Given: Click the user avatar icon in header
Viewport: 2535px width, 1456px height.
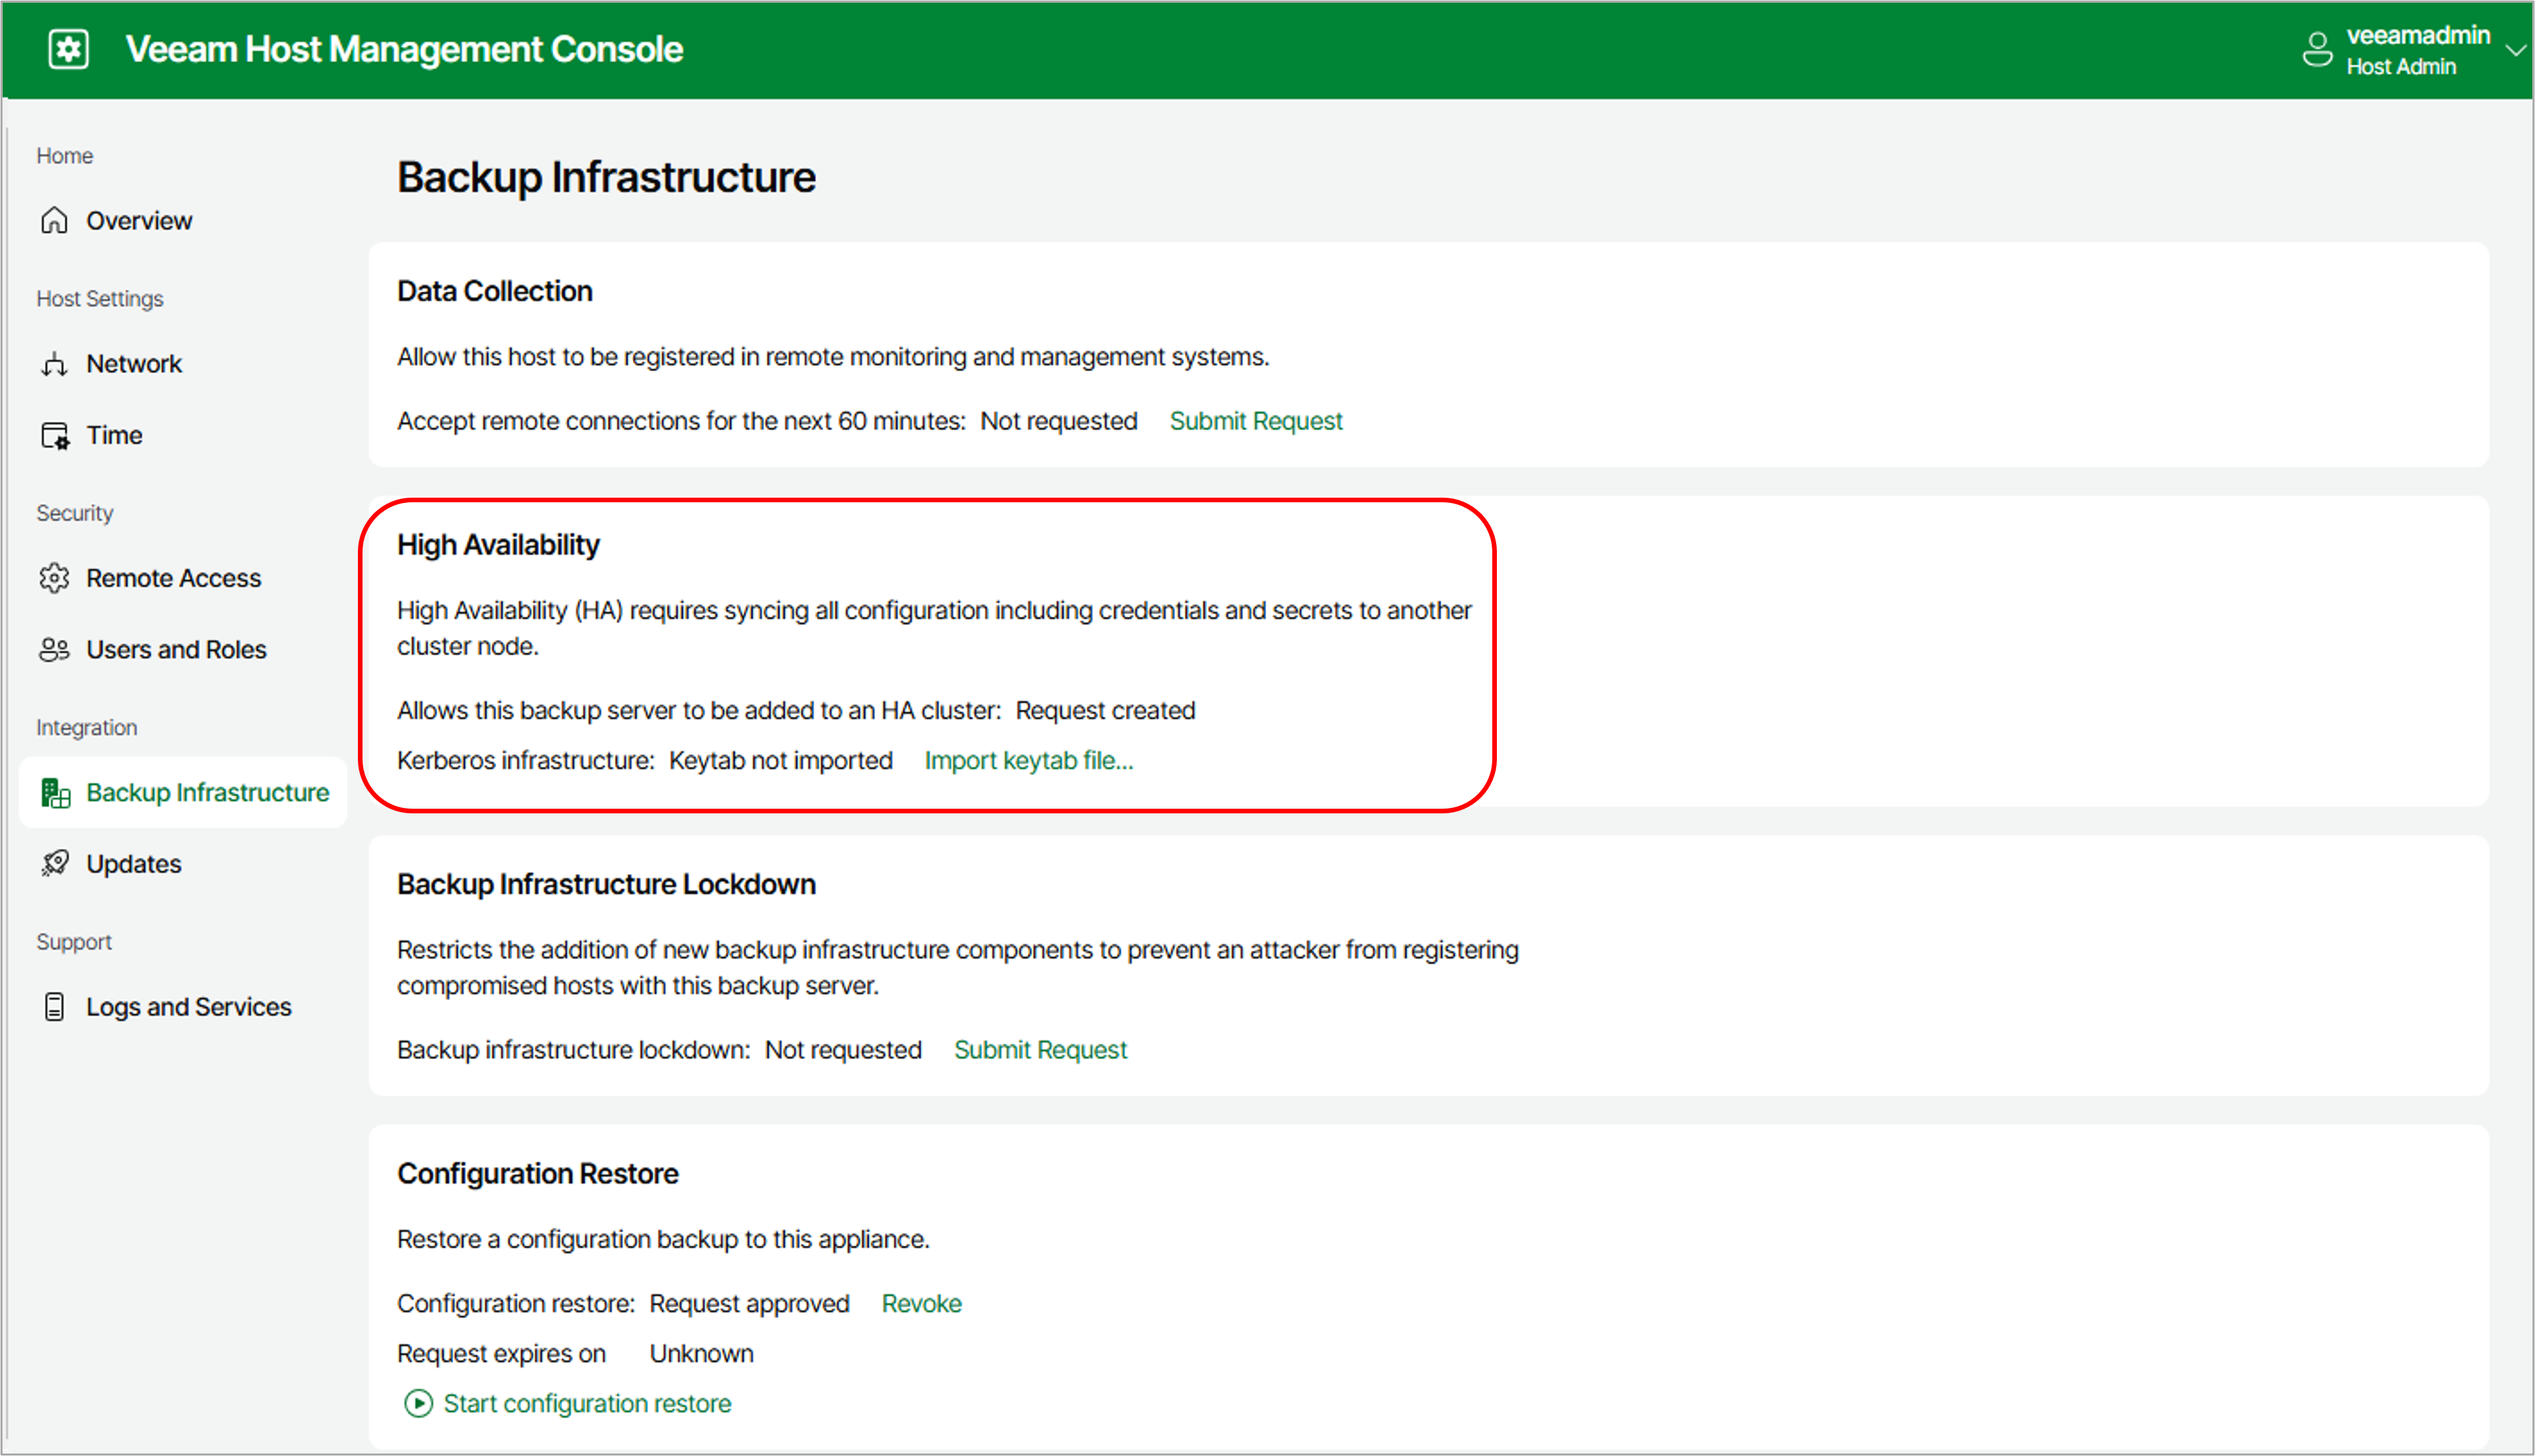Looking at the screenshot, I should 2317,49.
